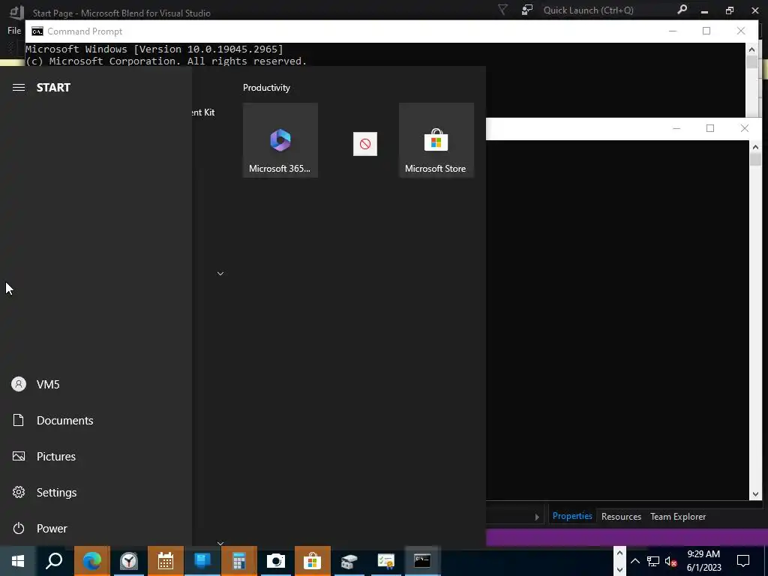Click the Quick Launch magnifier icon
The image size is (768, 576).
pyautogui.click(x=682, y=10)
